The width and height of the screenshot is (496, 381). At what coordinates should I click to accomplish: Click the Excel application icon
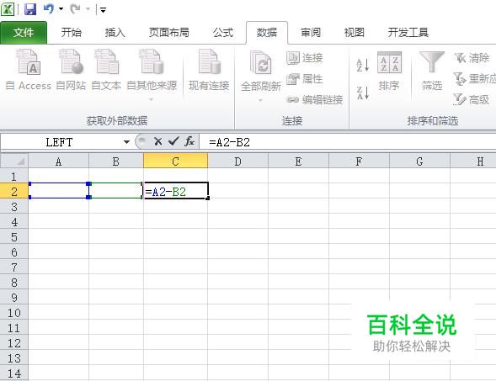(8, 9)
